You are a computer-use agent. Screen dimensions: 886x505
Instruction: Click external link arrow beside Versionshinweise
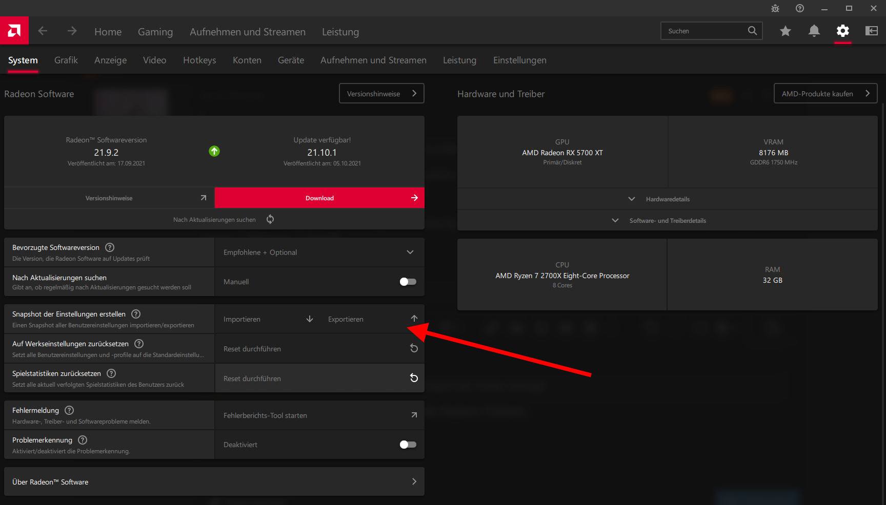204,198
